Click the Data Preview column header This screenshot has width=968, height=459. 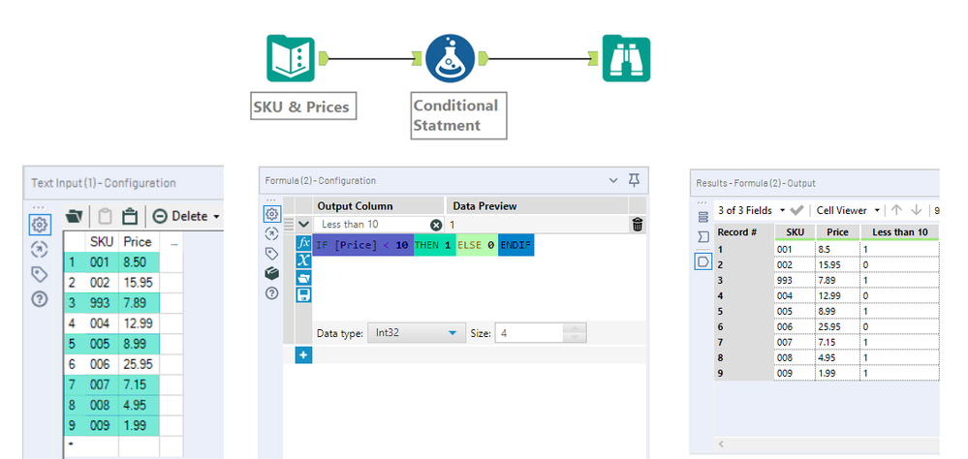[537, 205]
